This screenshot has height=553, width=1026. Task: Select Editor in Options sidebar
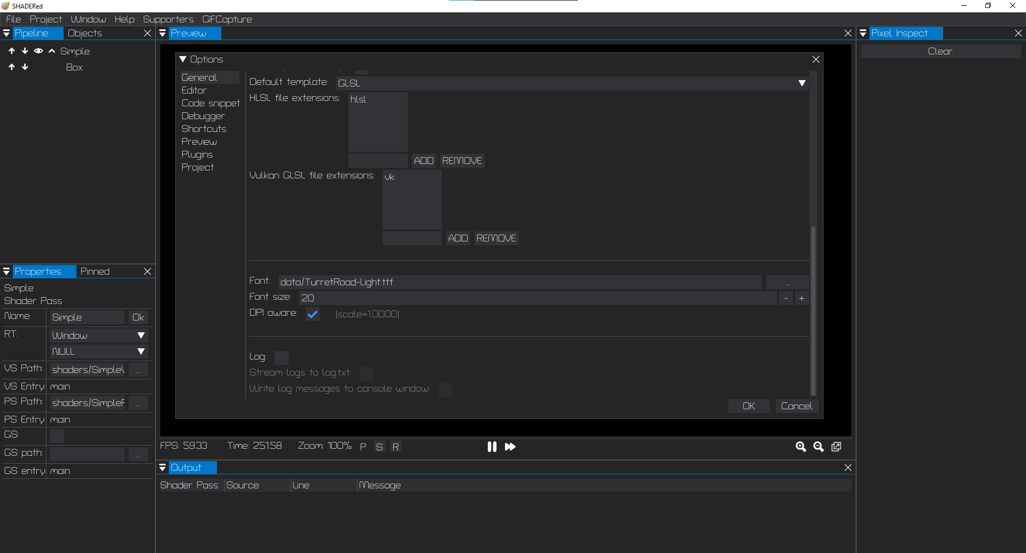[194, 90]
